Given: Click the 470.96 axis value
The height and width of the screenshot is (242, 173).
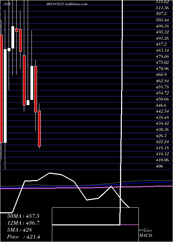Looking at the screenshot, I should click(x=162, y=69).
